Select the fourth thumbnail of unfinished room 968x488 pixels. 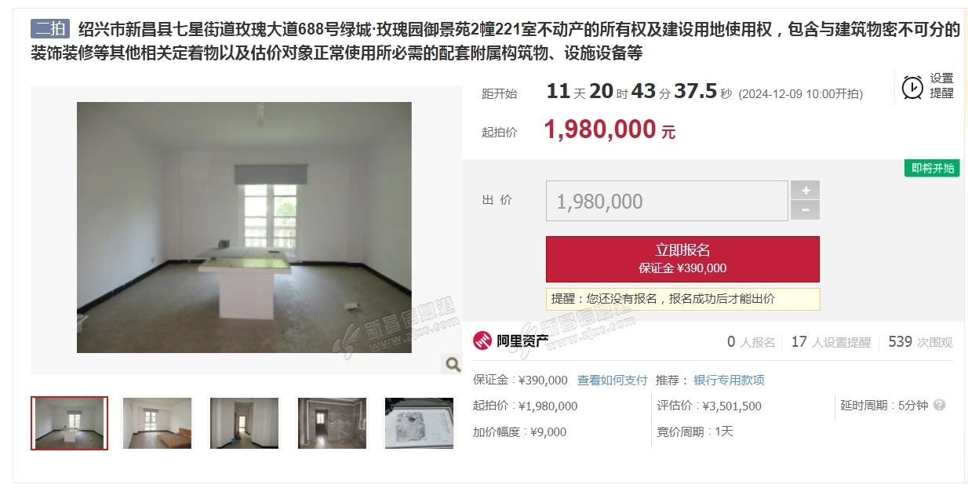click(x=332, y=423)
